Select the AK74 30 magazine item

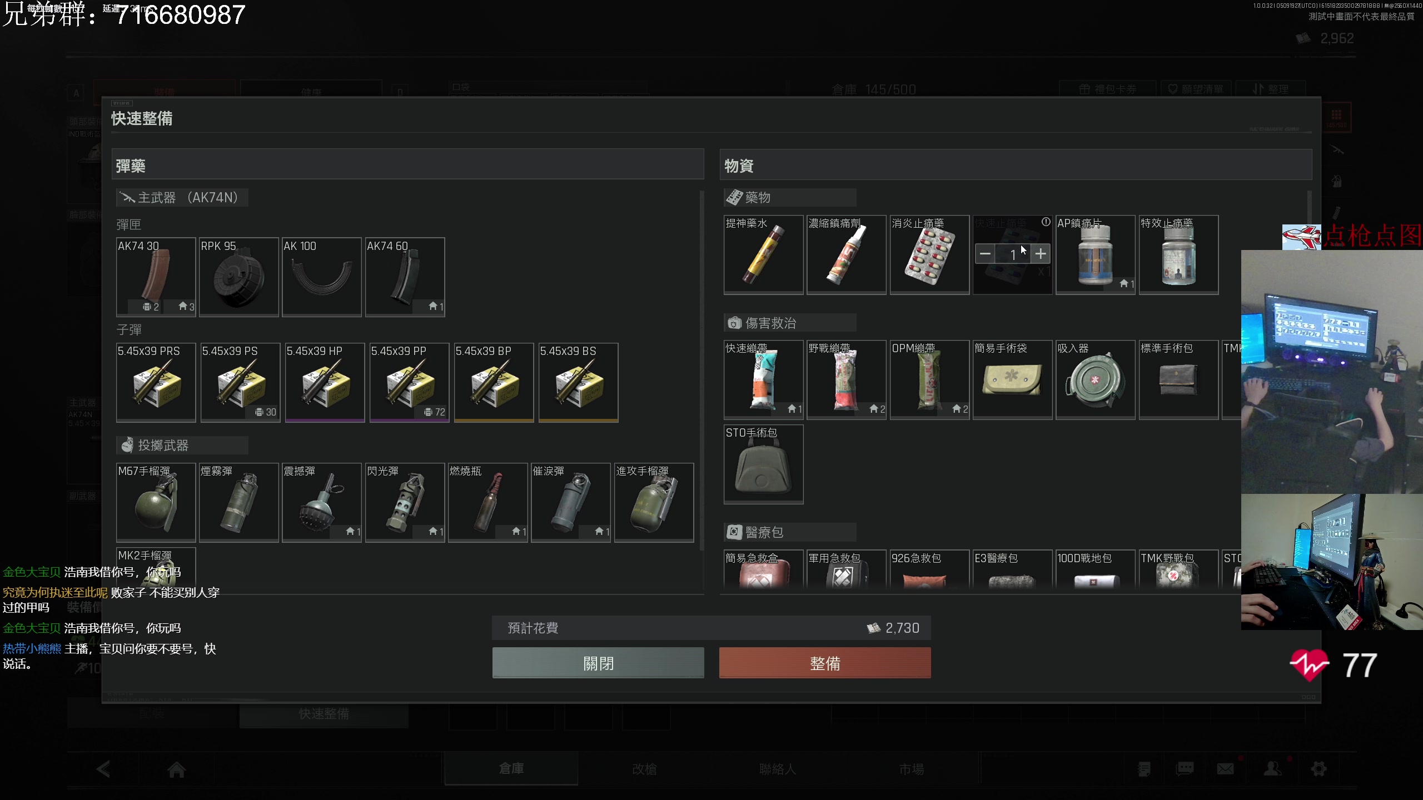pyautogui.click(x=156, y=277)
